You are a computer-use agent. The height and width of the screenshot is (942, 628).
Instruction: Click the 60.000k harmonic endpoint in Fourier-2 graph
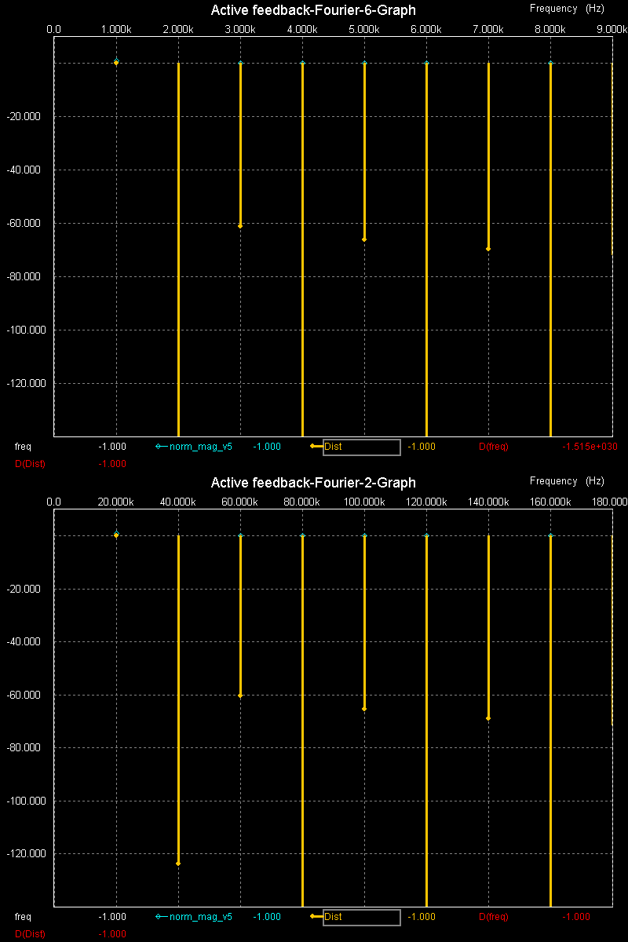240,696
